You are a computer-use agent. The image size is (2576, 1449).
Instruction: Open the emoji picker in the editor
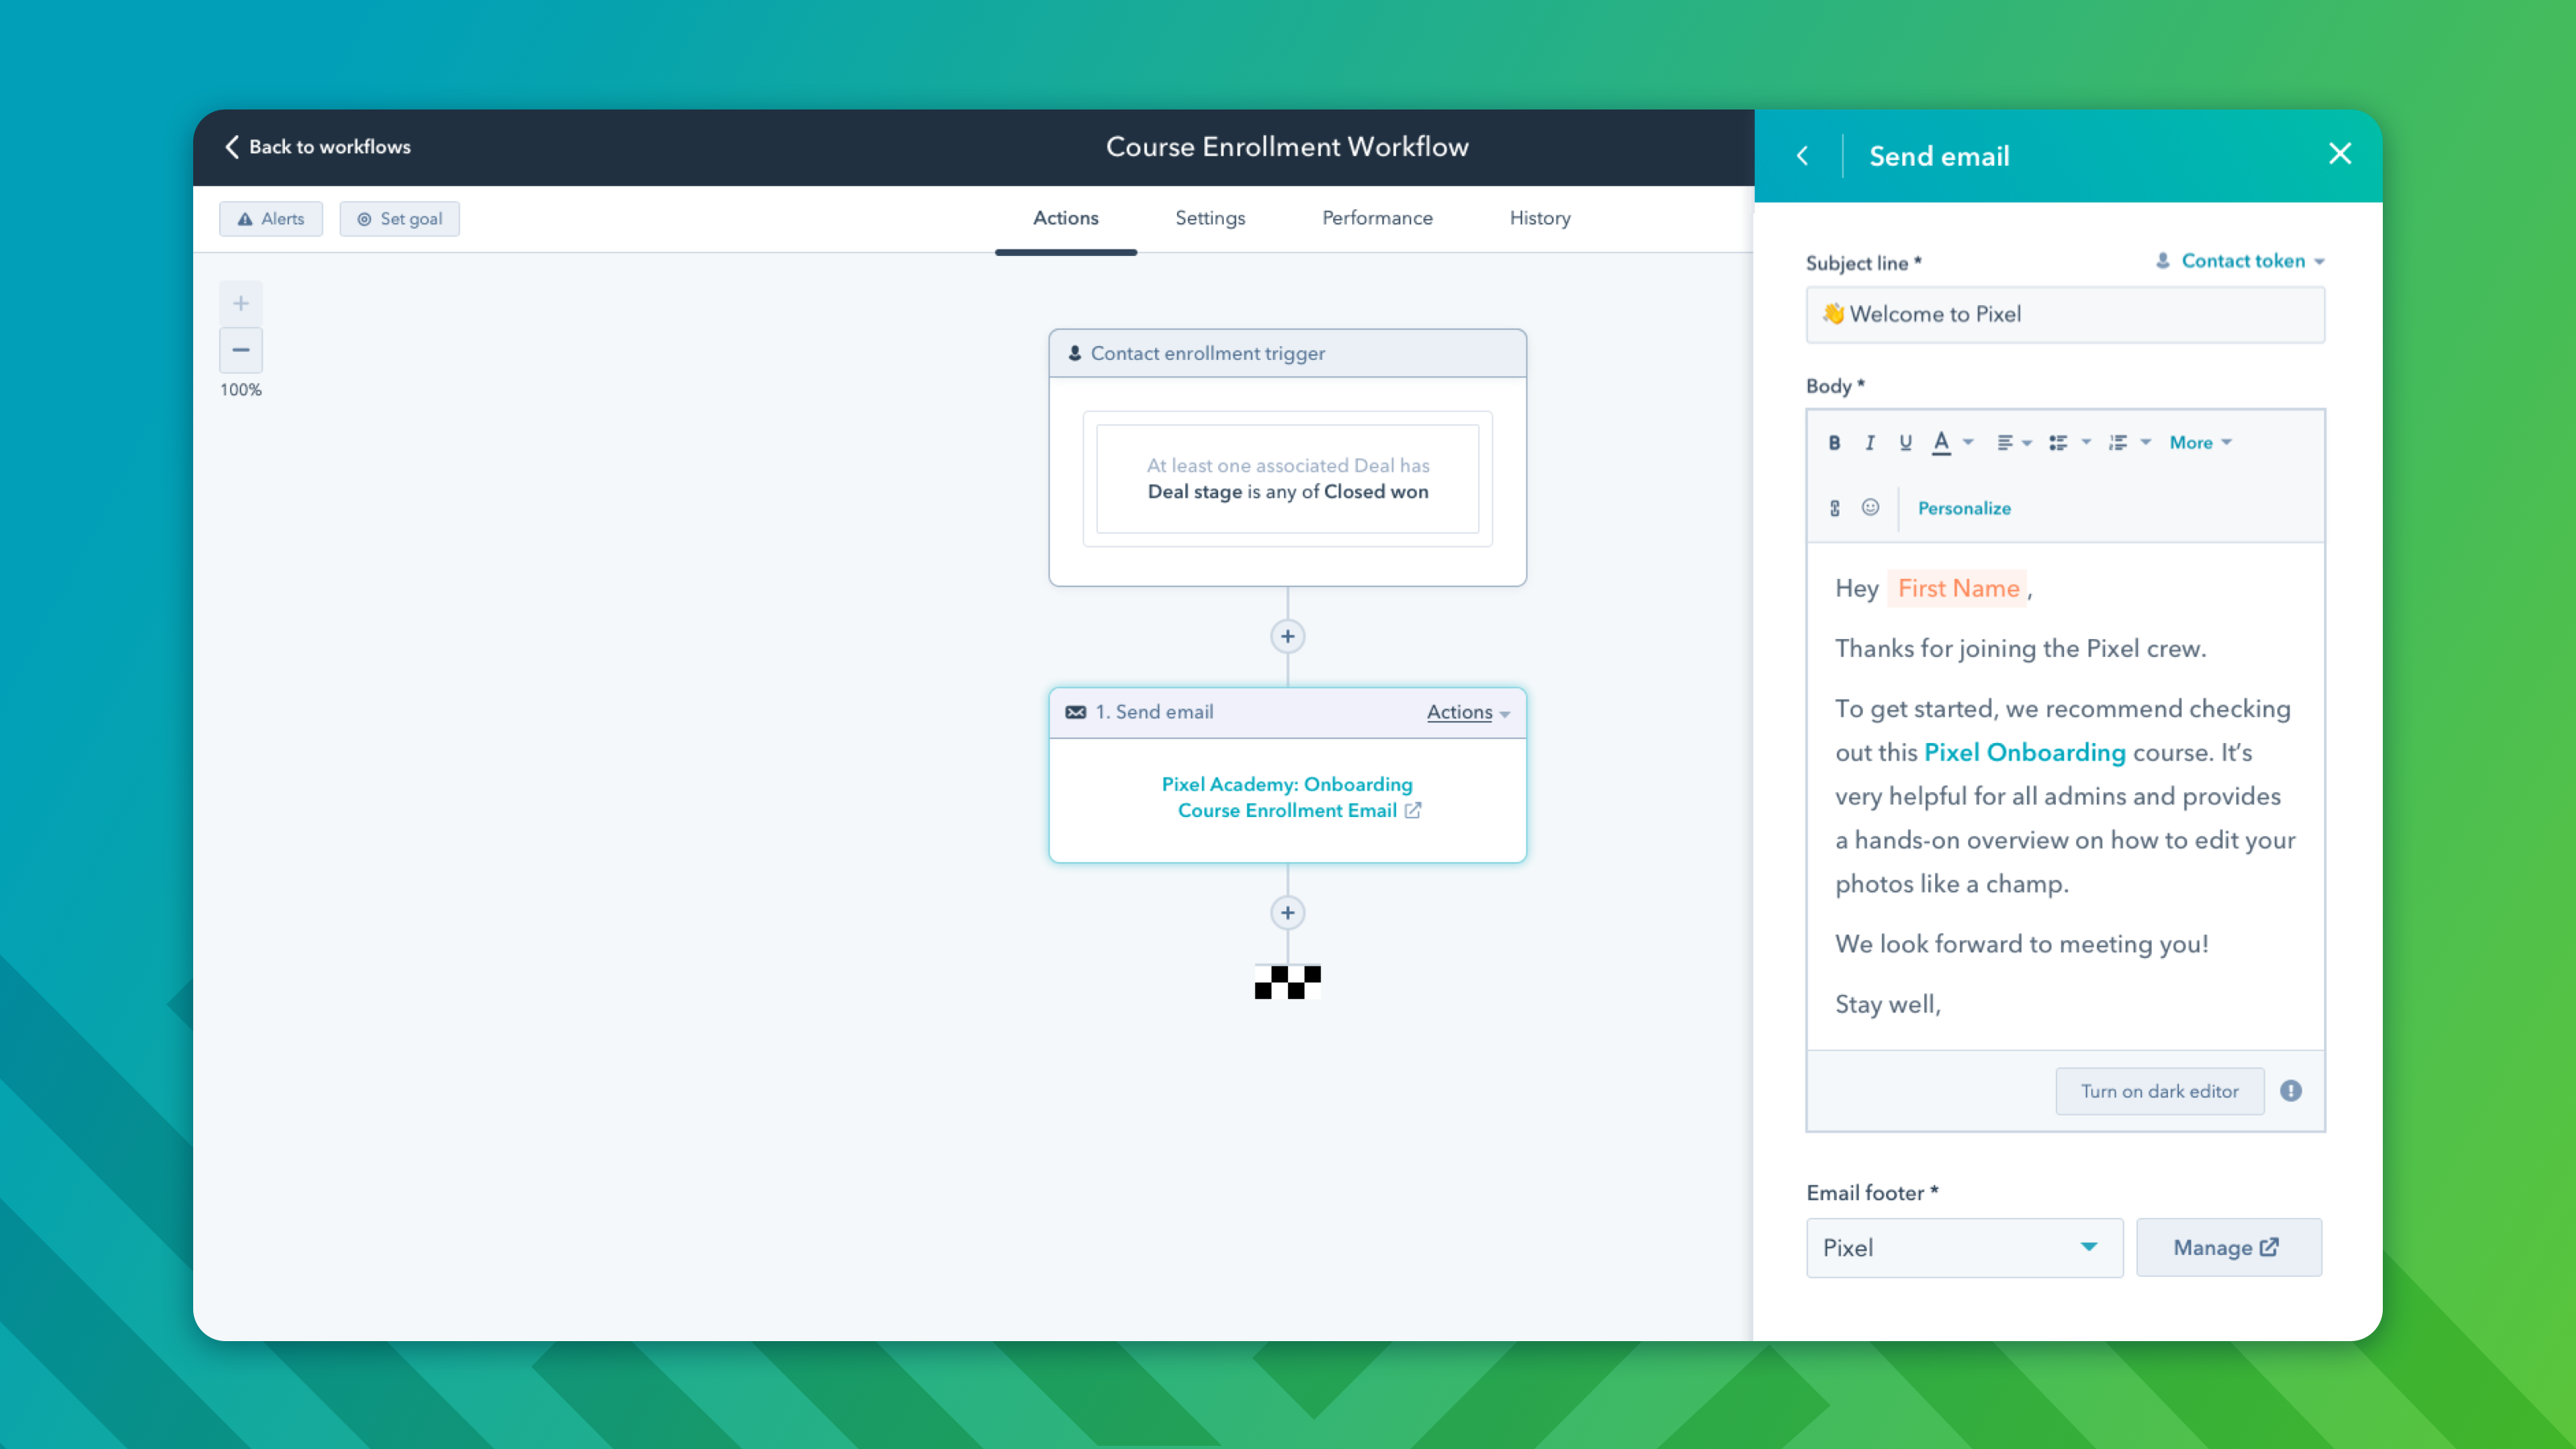pos(1870,508)
